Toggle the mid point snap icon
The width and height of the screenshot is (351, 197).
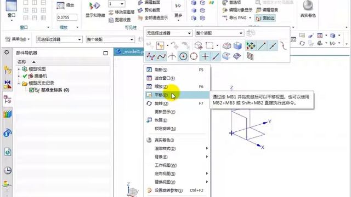(273, 45)
